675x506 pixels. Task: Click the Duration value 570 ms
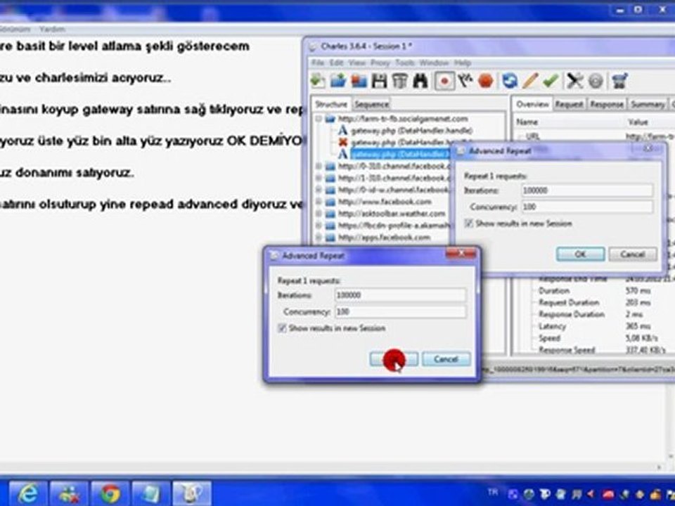tap(638, 291)
